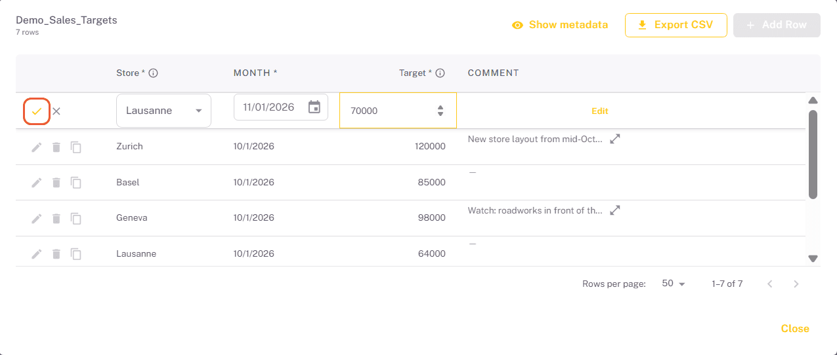Delete the Lausanne 64000 row
This screenshot has width=837, height=355.
click(56, 253)
